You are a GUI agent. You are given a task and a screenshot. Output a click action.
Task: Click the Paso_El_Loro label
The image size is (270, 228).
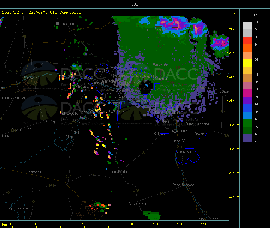(x=208, y=219)
